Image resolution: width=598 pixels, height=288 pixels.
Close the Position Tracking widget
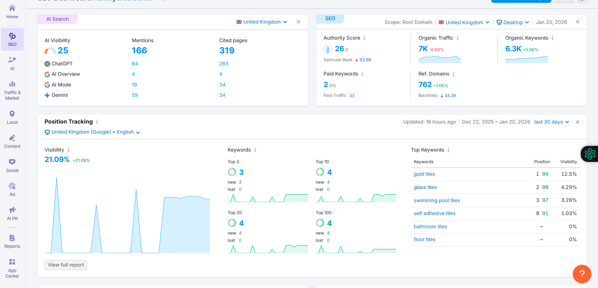[x=577, y=122]
